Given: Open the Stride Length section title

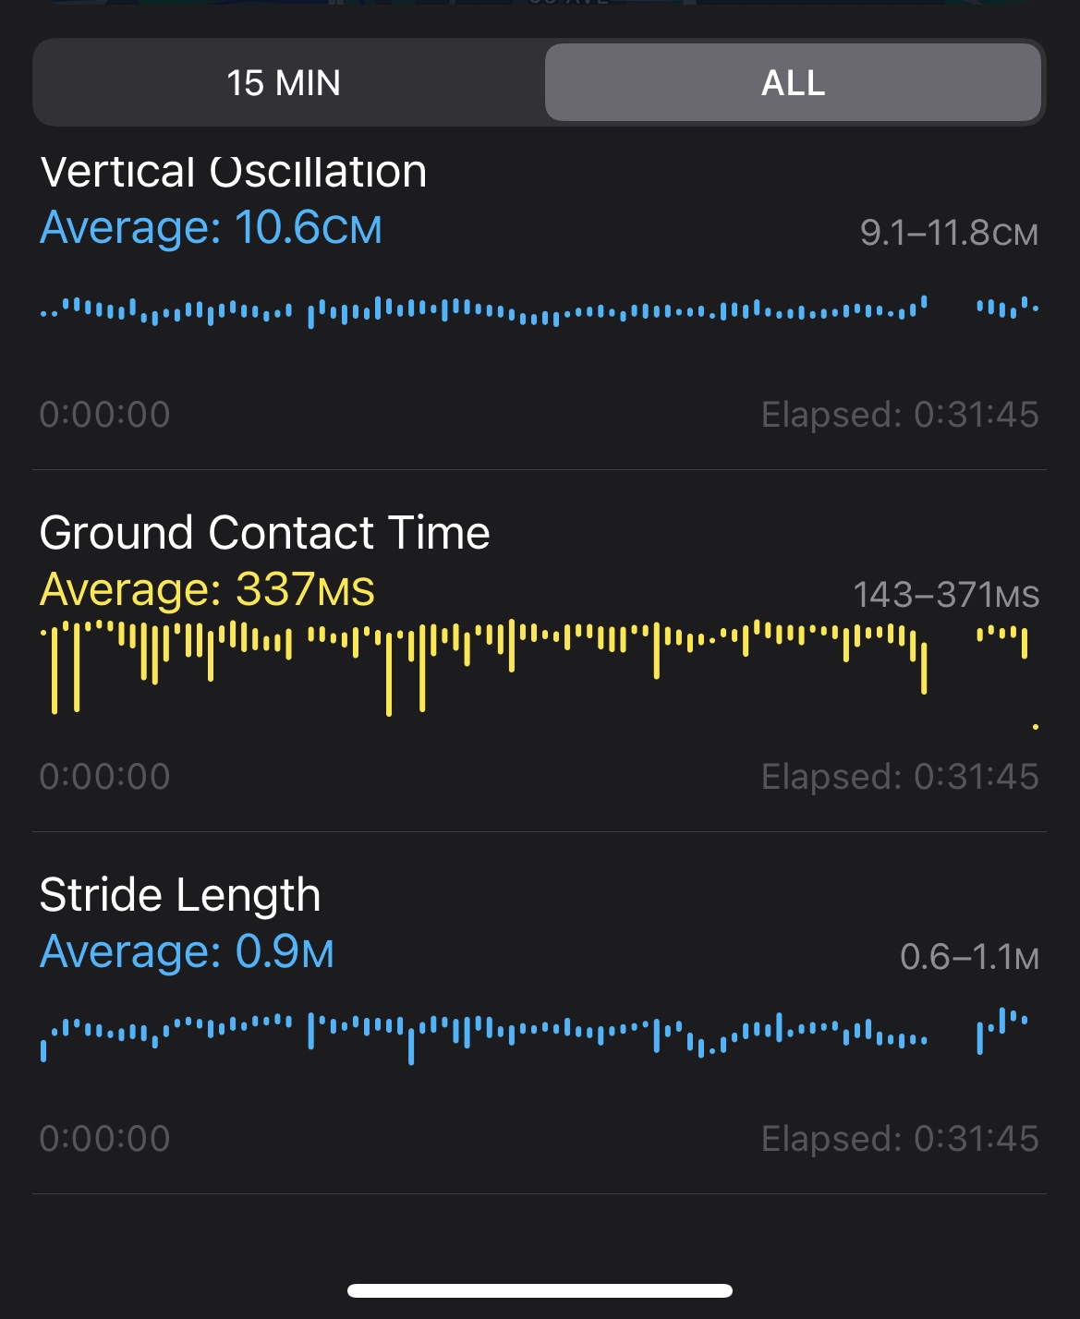Looking at the screenshot, I should pyautogui.click(x=180, y=895).
